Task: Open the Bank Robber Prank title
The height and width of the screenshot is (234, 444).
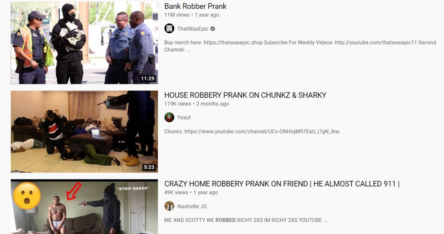Action: [196, 6]
